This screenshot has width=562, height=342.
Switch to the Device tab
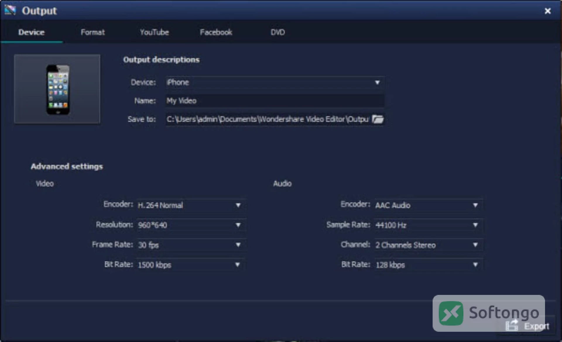31,32
